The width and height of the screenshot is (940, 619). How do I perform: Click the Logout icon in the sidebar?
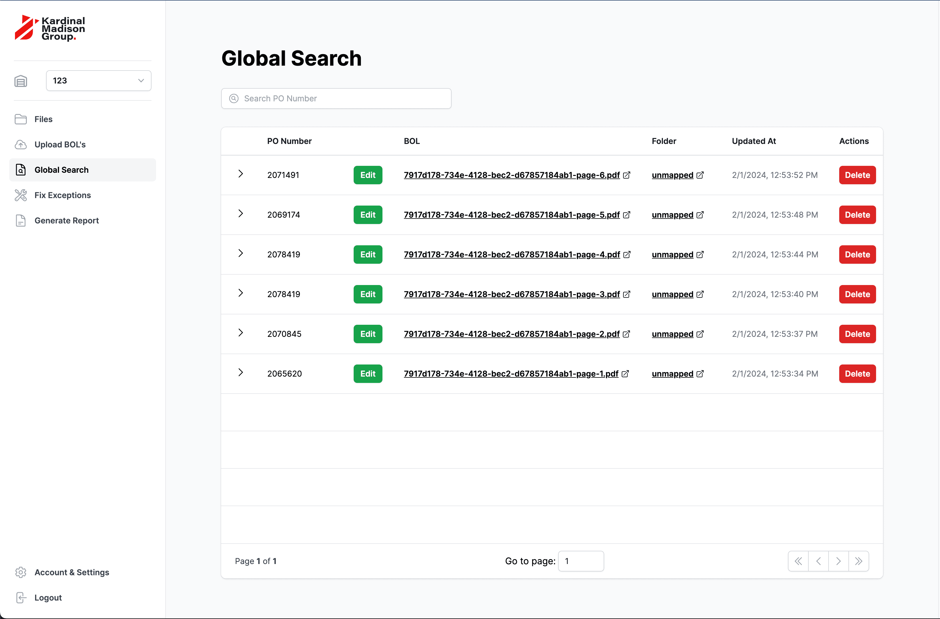coord(21,597)
